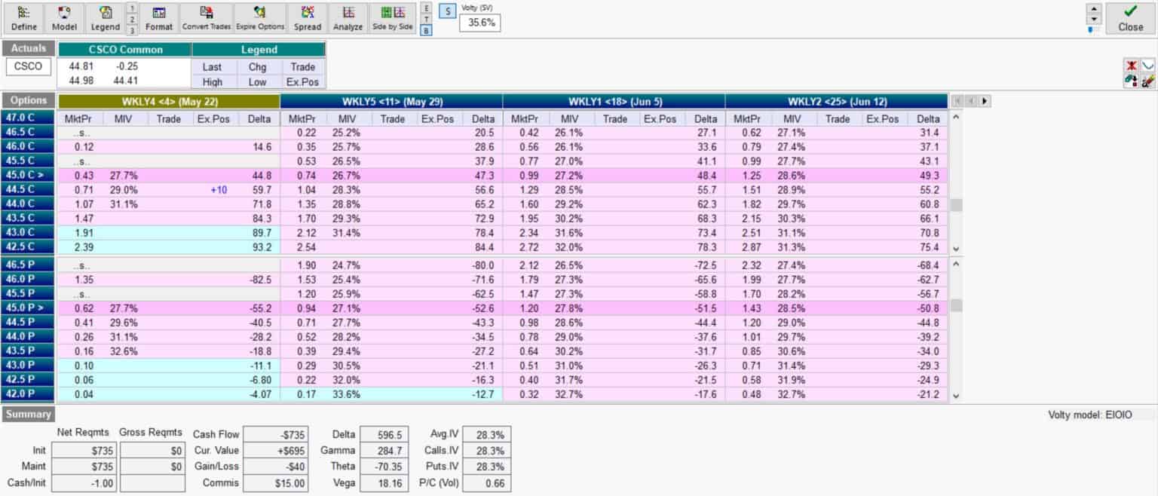Toggle the S volatility button
Image resolution: width=1158 pixels, height=496 pixels.
coord(446,12)
